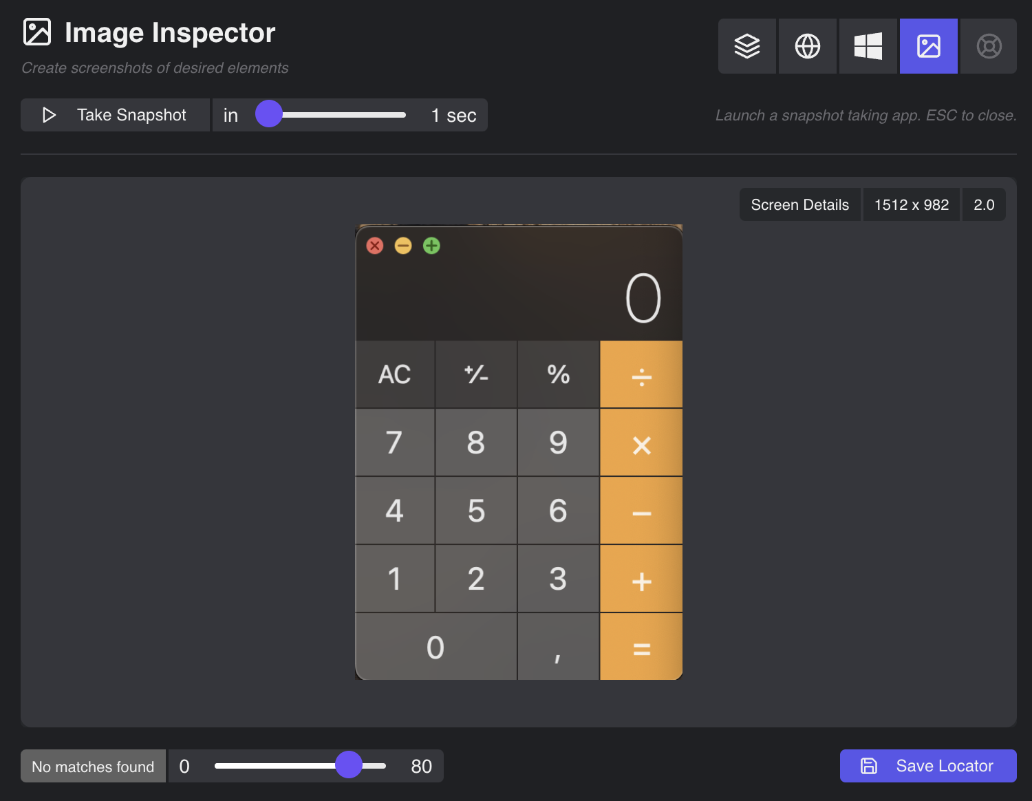Click the play triangle icon on Take Snapshot

49,115
